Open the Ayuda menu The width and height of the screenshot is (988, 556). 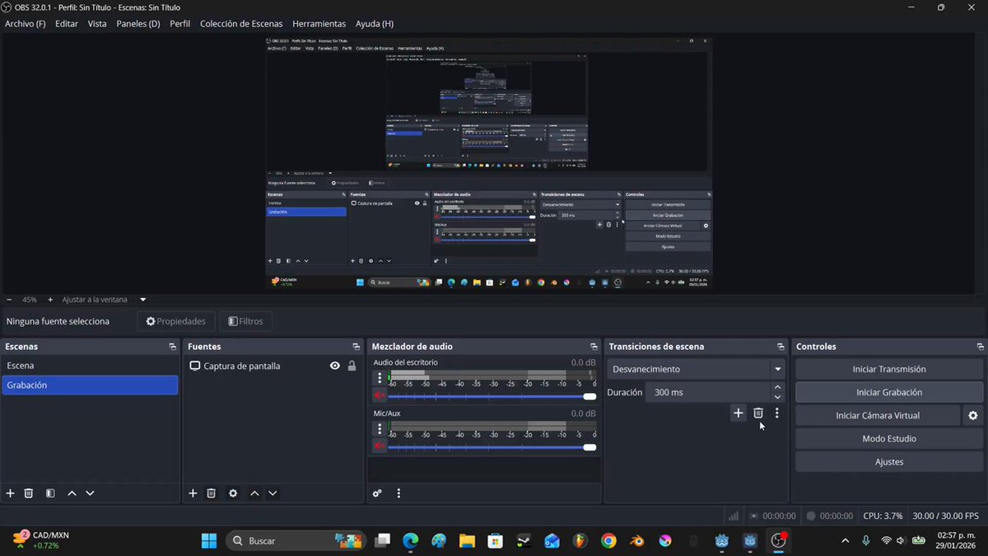tap(375, 24)
